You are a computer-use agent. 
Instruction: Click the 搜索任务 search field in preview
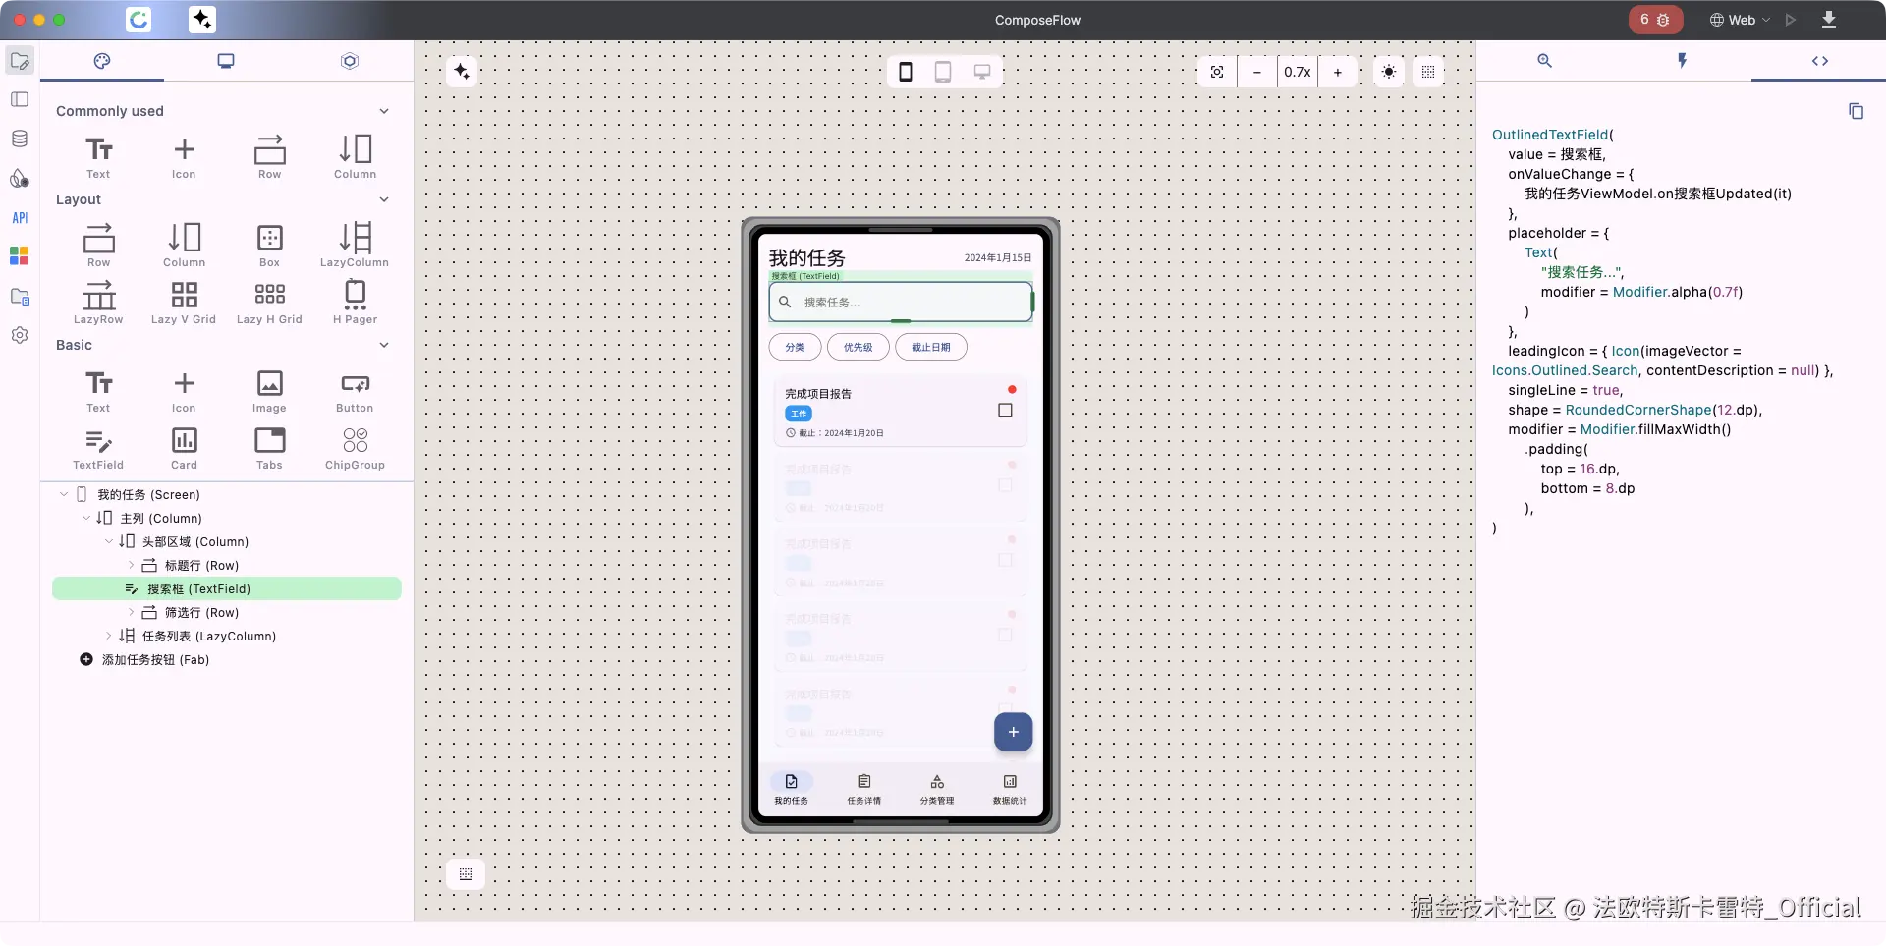tap(900, 302)
